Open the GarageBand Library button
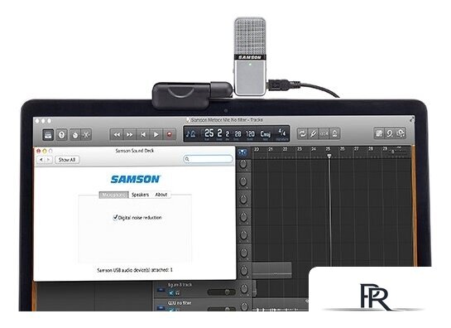The height and width of the screenshot is (328, 451). point(48,134)
